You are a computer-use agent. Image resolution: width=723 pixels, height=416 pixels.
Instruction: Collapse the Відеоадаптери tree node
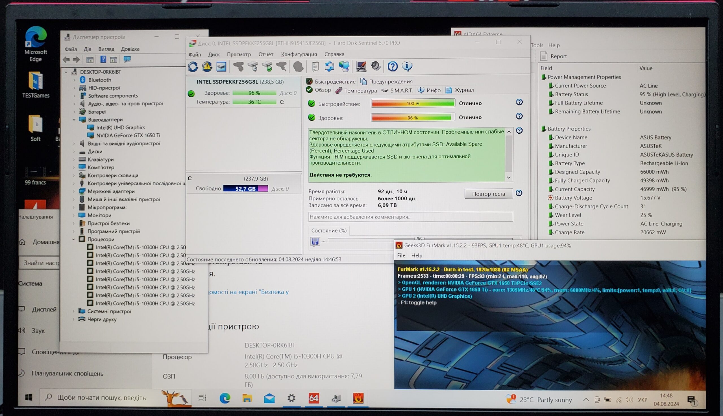coord(74,120)
